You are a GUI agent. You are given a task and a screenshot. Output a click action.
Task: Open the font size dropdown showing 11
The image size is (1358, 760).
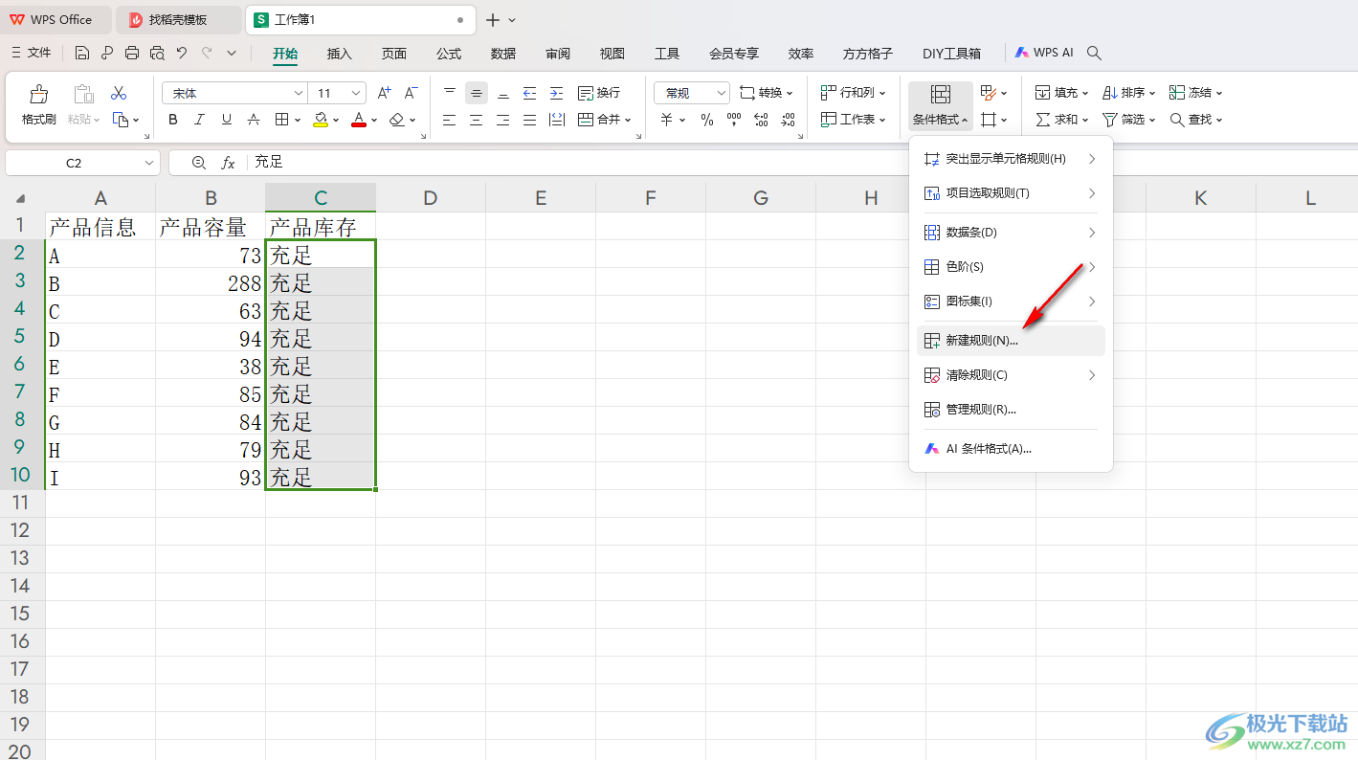tap(357, 93)
